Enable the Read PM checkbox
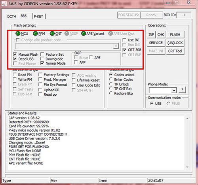The height and width of the screenshot is (185, 198). pos(15,75)
